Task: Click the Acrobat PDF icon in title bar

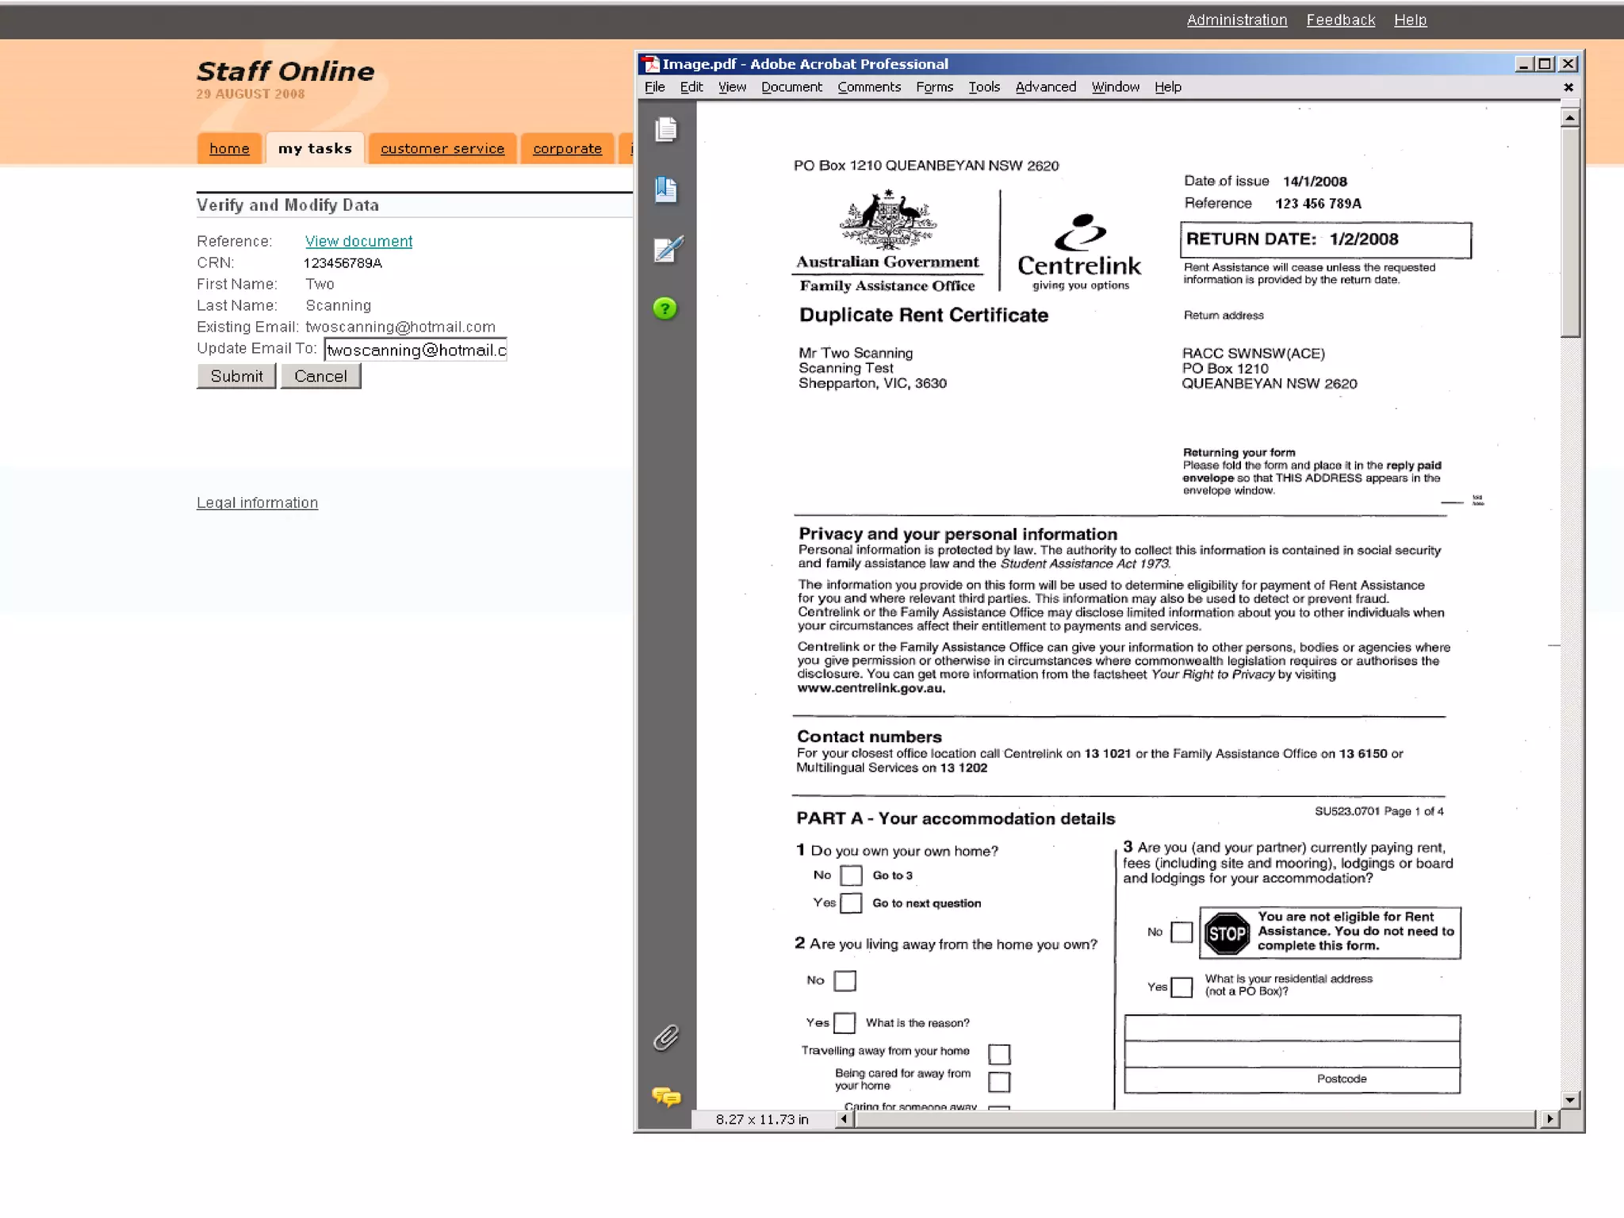Action: point(651,64)
